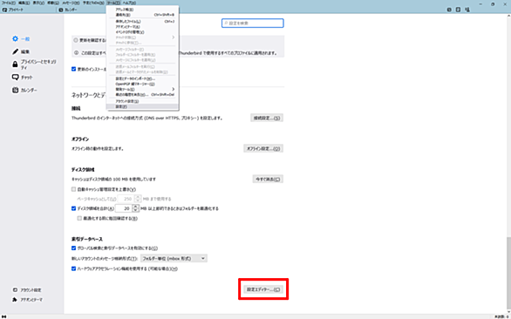Image resolution: width=511 pixels, height=319 pixels.
Task: Toggle the compact folders when saving MB checkbox
Action: (73, 208)
